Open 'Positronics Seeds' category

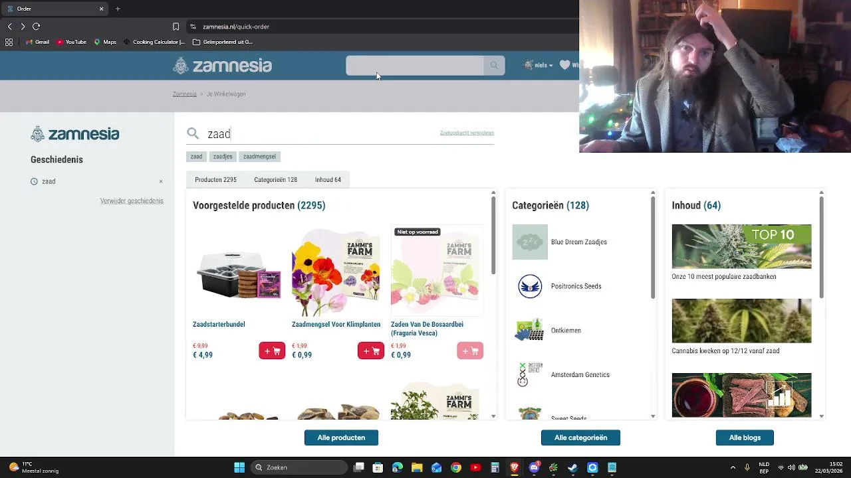click(x=576, y=286)
